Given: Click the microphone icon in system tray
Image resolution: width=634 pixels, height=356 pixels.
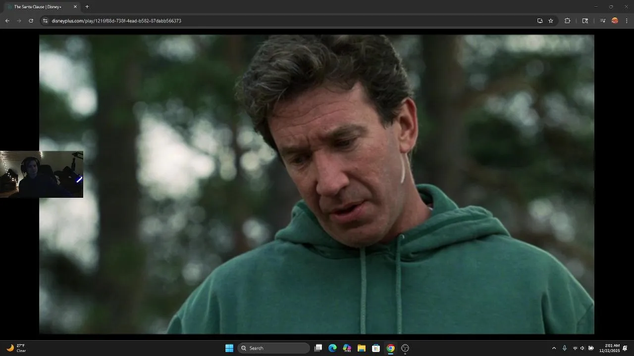Looking at the screenshot, I should (x=564, y=348).
